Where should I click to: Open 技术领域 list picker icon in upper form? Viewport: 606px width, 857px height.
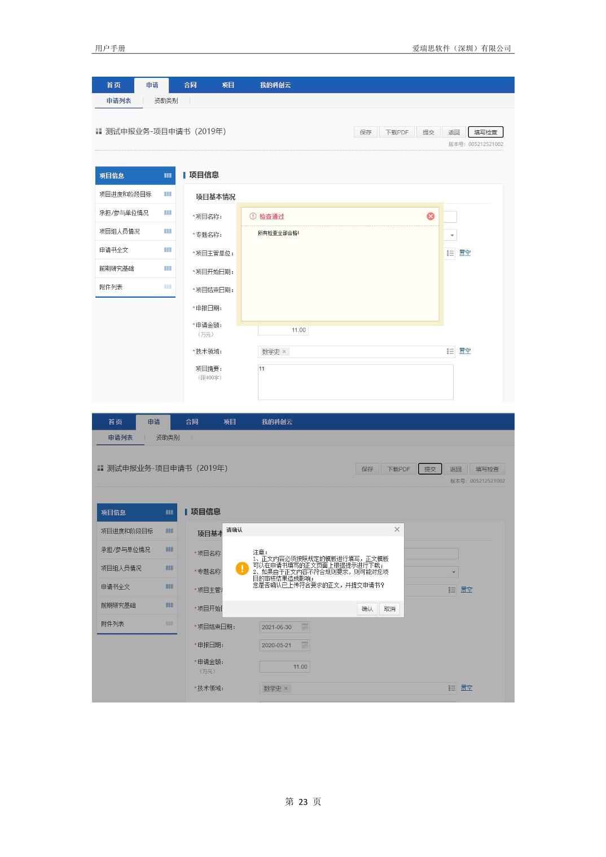click(450, 351)
